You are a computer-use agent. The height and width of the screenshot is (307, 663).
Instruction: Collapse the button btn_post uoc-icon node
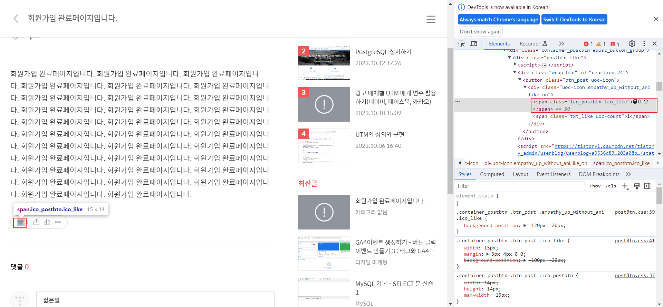520,80
